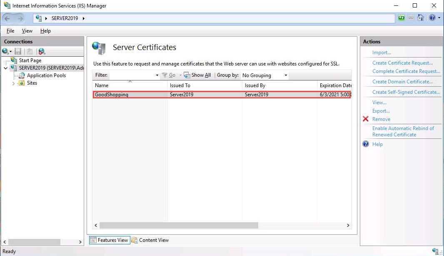
Task: Open the File menu
Action: coord(10,31)
